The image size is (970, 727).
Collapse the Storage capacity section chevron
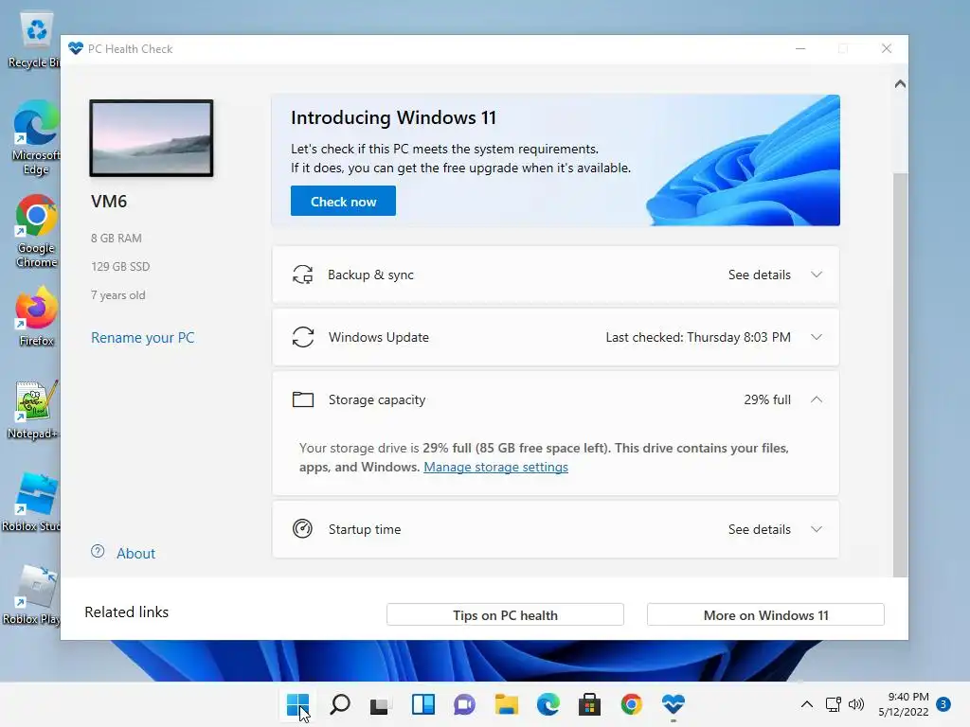point(817,399)
